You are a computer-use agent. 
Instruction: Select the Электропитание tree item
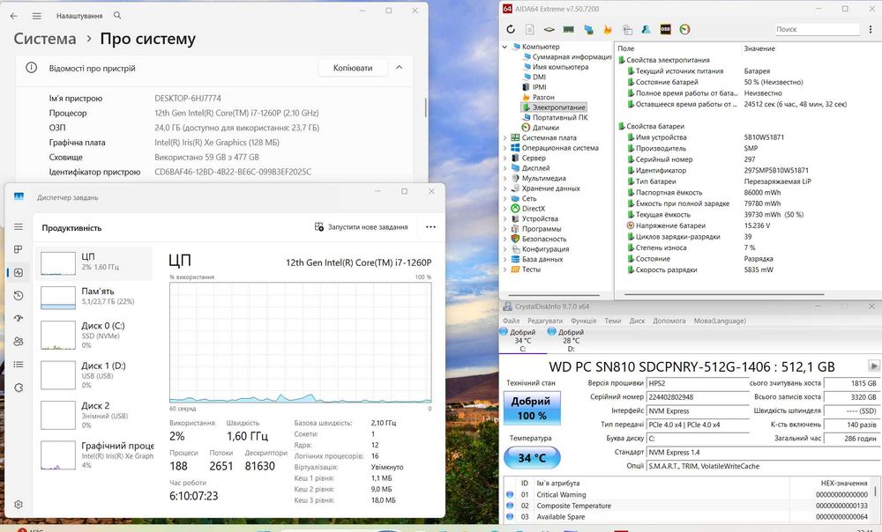554,107
